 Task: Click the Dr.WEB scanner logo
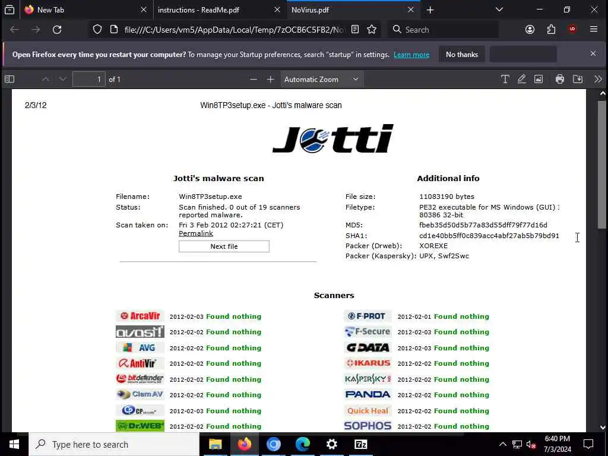coord(140,426)
